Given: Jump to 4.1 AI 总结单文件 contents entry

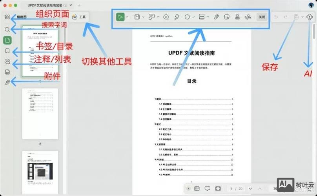Looking at the screenshot, I should [196, 165].
